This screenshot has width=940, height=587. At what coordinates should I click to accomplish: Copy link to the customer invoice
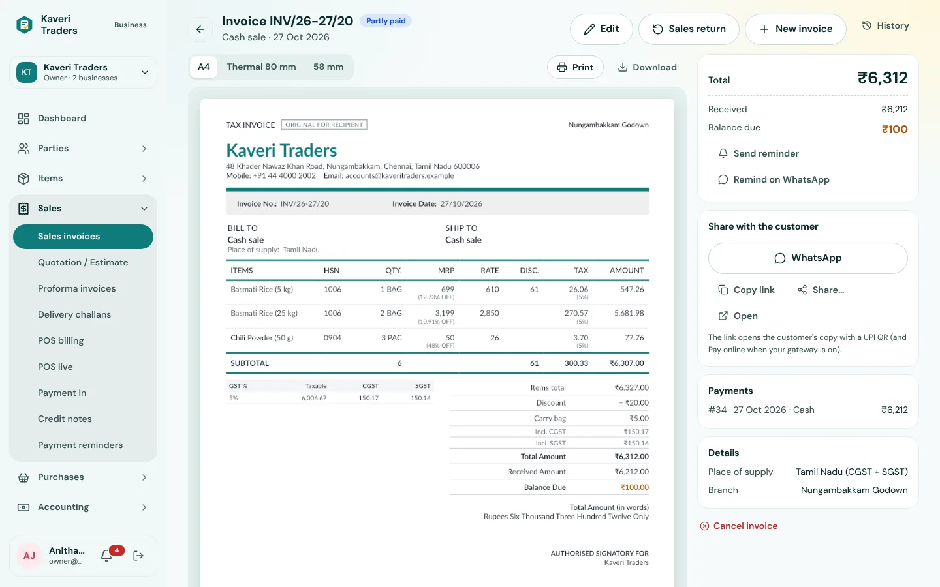click(746, 290)
